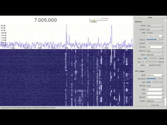Click the 7000 label on the frequency axis
167x125 pixels.
click(53, 48)
